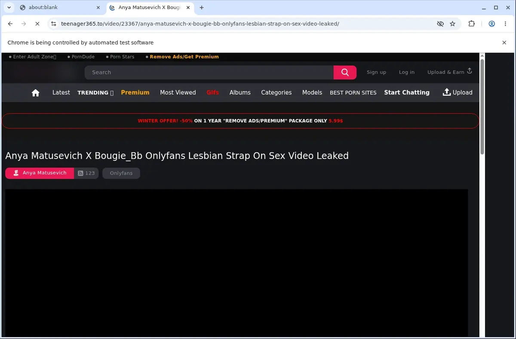Open the Albums menu item
This screenshot has width=516, height=339.
point(240,92)
